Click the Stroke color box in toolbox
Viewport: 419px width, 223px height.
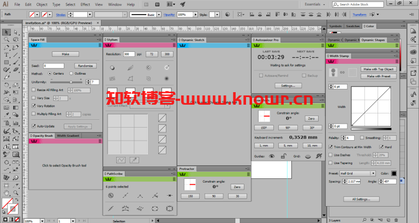(13, 209)
